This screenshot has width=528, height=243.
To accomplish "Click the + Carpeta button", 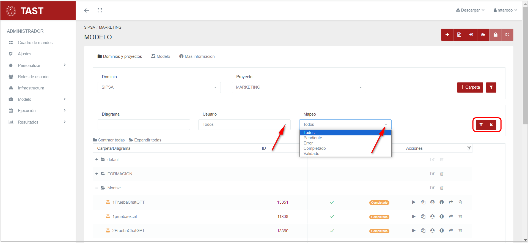I will [470, 88].
